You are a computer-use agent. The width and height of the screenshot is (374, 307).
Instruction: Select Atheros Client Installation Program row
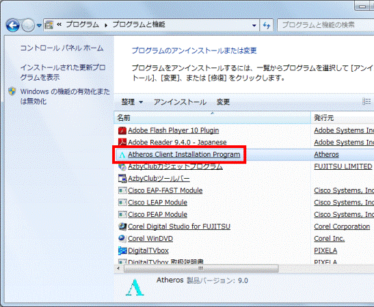click(x=184, y=154)
